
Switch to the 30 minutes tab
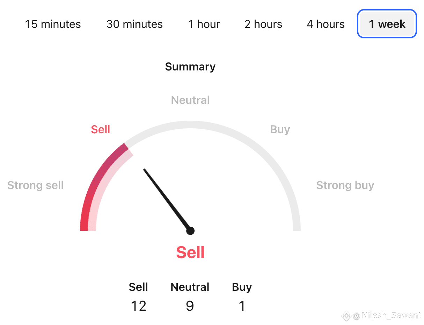click(134, 24)
